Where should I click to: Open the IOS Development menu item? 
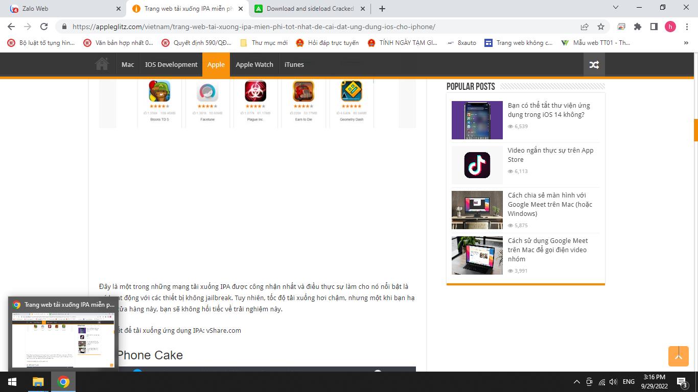point(171,65)
